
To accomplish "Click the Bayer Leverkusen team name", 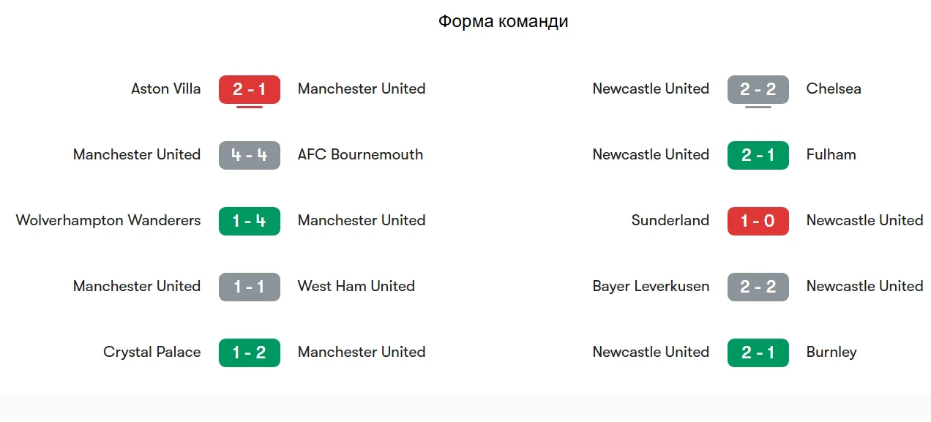I will tap(651, 287).
